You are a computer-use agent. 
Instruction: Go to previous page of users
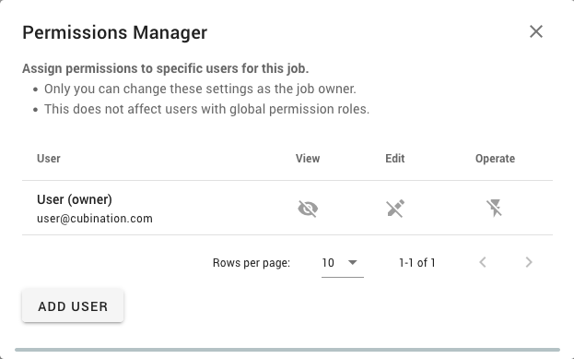(x=483, y=262)
